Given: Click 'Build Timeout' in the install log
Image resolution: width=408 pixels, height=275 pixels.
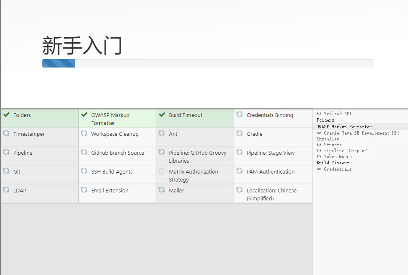Looking at the screenshot, I should pyautogui.click(x=333, y=163).
